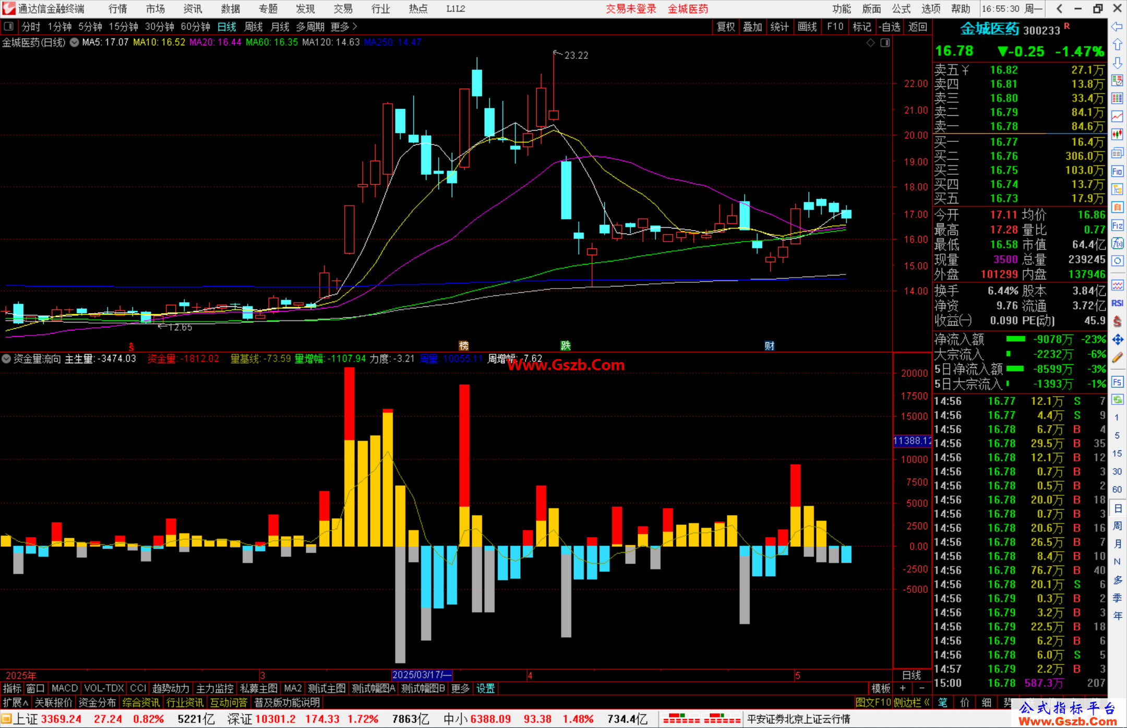Open 图文F10 information
The image size is (1127, 728).
[x=873, y=702]
